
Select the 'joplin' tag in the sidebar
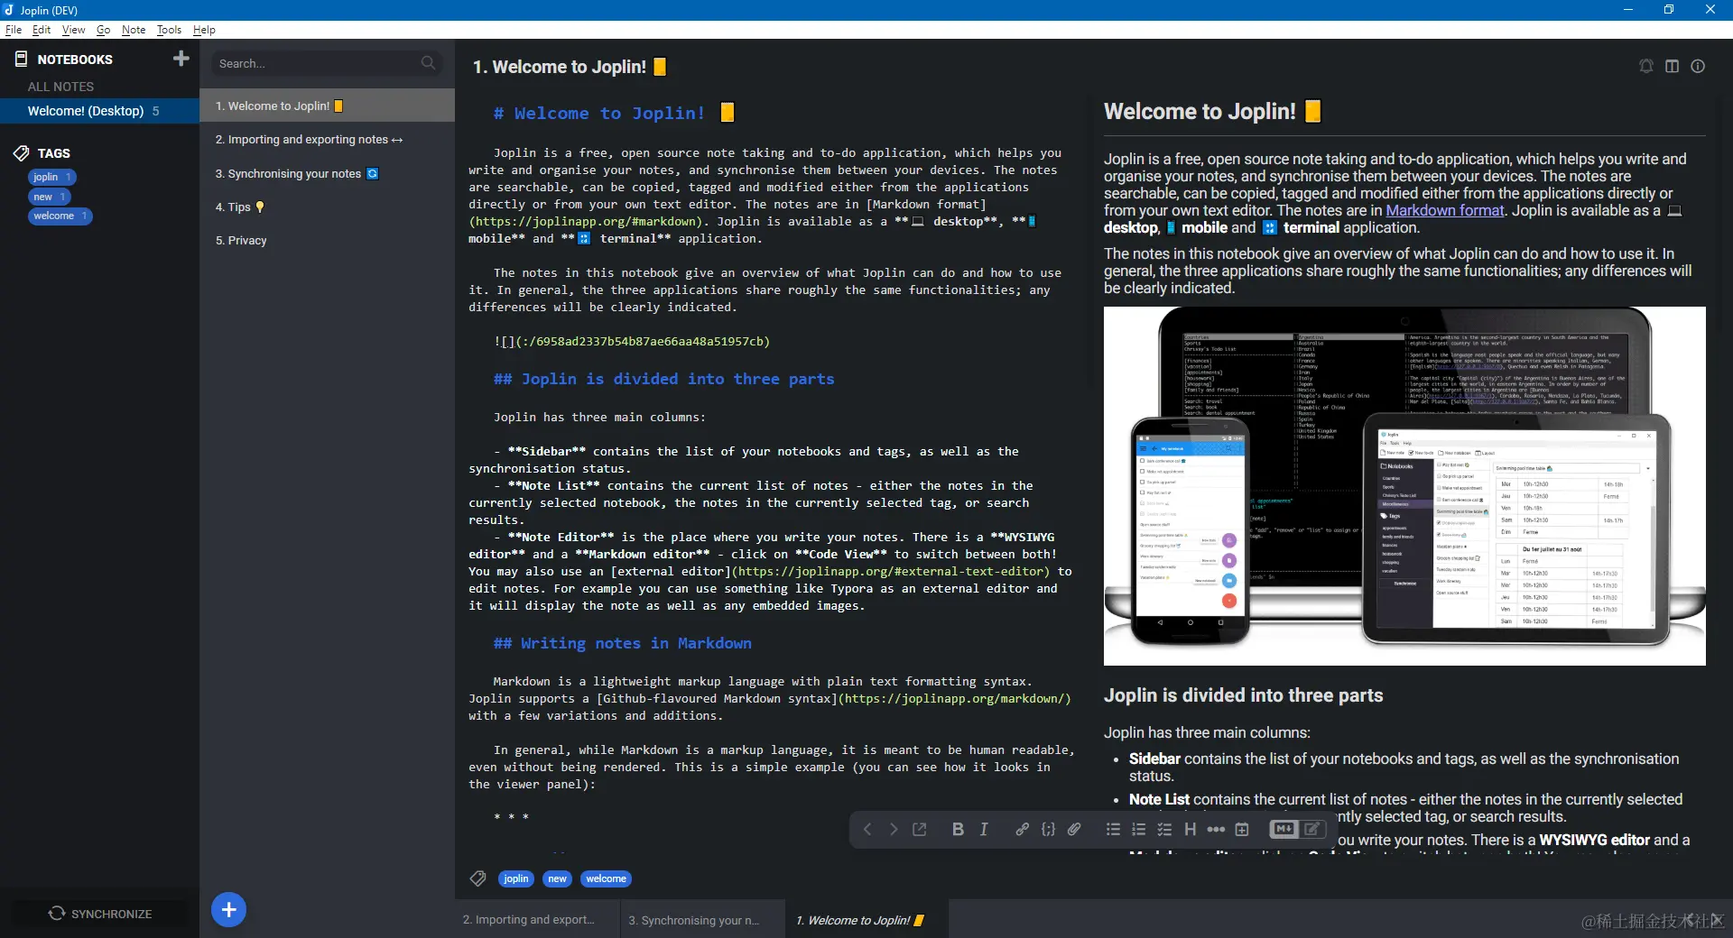(52, 177)
